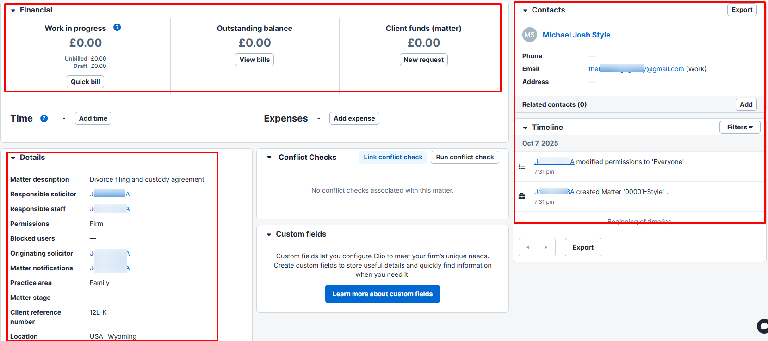Open the Originating solicitor name link

[110, 253]
